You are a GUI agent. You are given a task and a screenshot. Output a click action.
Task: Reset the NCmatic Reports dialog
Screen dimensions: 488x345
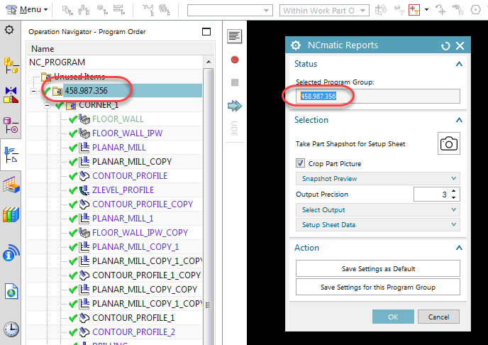(x=445, y=45)
